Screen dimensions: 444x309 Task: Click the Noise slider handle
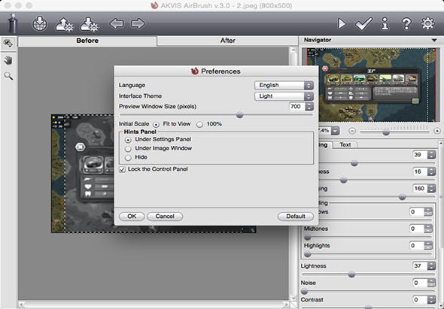(x=304, y=291)
